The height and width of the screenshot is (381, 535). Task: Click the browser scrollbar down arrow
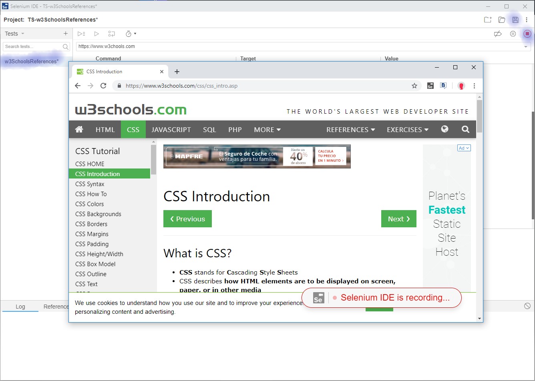479,319
